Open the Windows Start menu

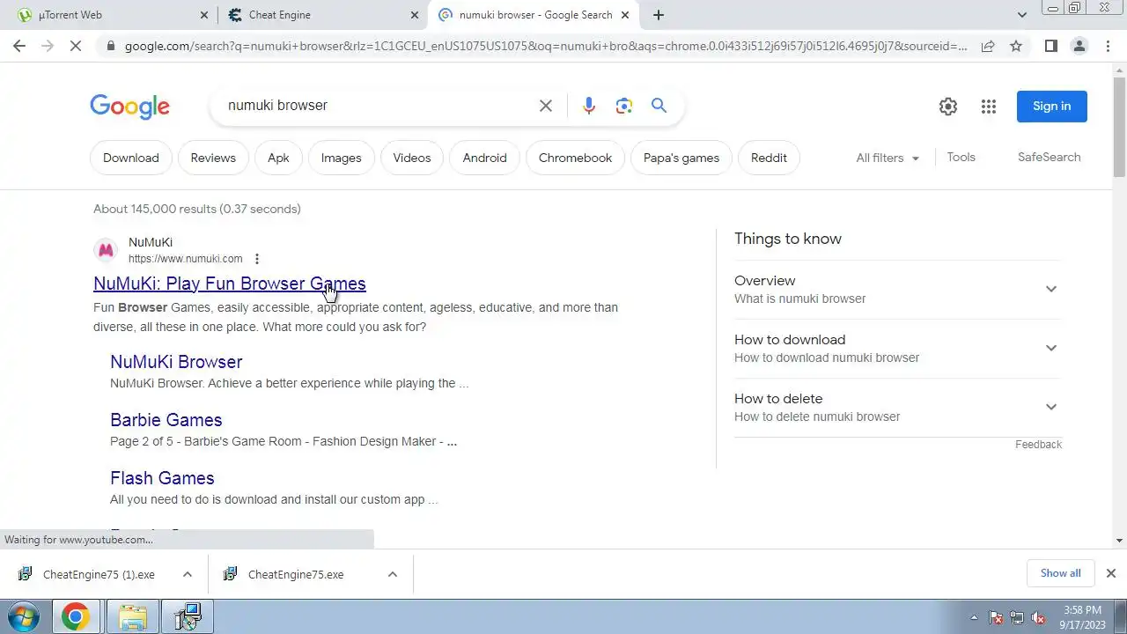pos(24,617)
